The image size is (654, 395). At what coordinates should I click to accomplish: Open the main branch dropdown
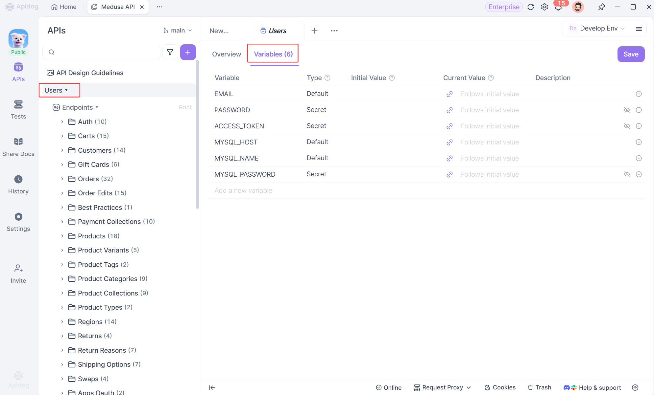178,31
